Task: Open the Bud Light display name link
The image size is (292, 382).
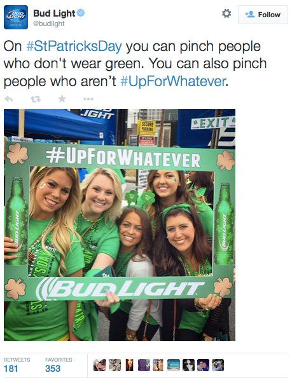Action: [54, 13]
